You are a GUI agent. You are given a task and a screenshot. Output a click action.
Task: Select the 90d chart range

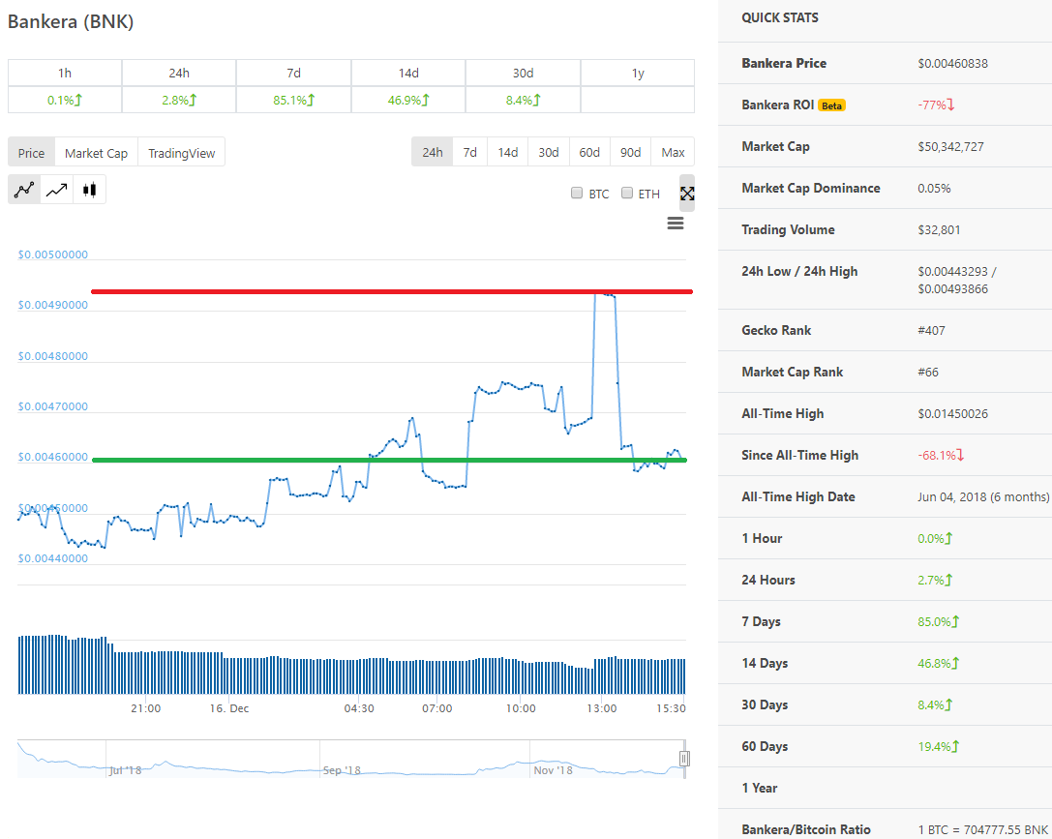630,152
